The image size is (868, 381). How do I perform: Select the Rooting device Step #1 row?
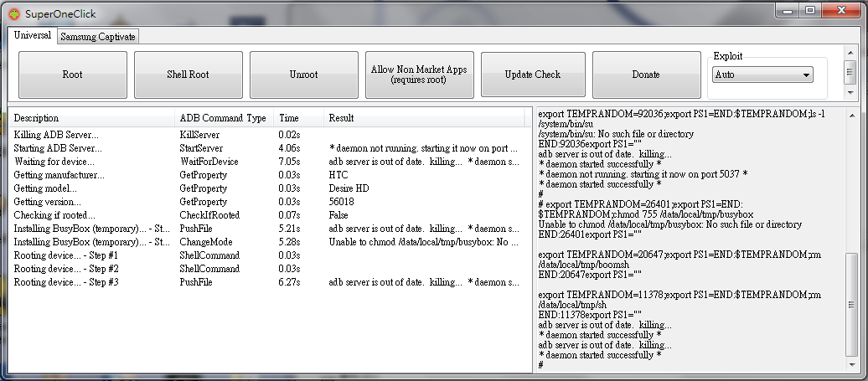pos(266,255)
